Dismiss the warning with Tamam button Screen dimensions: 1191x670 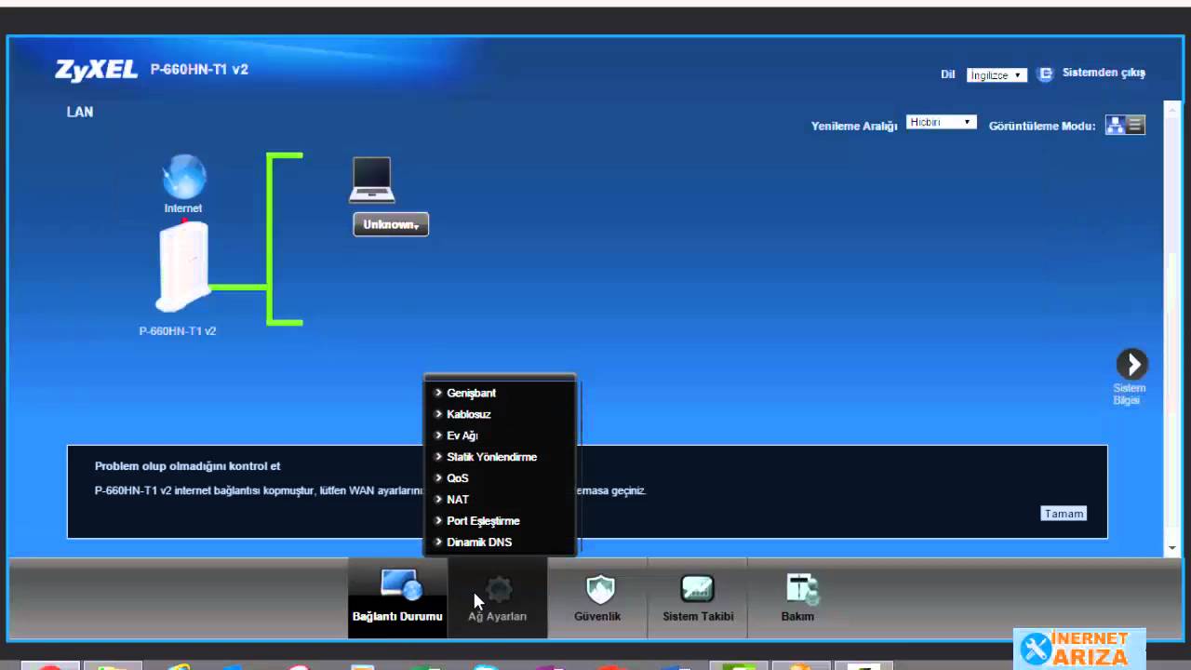coord(1064,514)
